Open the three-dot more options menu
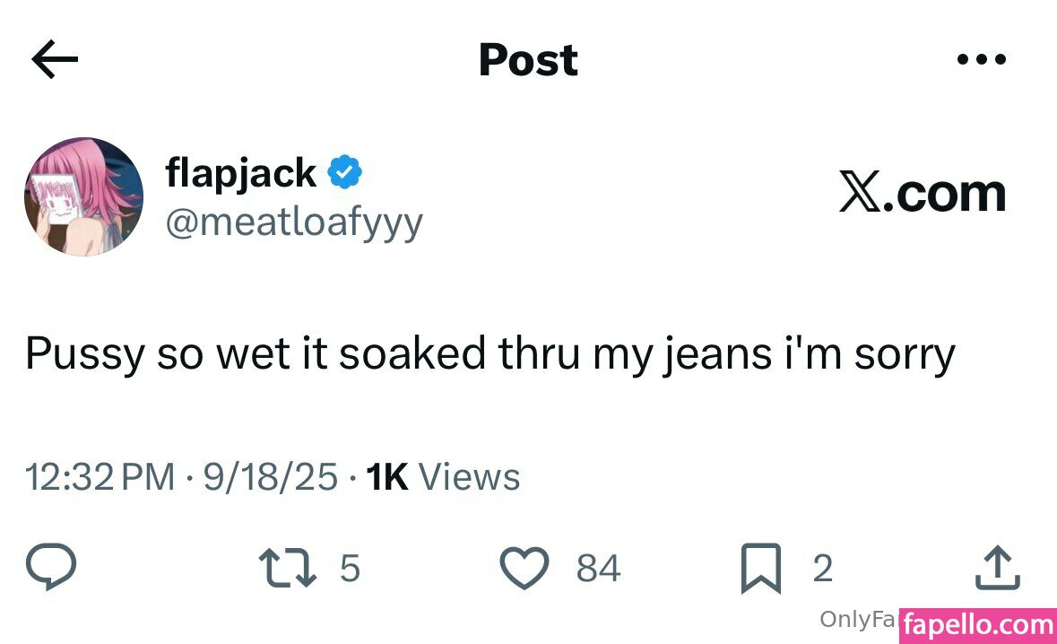This screenshot has width=1057, height=644. [981, 60]
